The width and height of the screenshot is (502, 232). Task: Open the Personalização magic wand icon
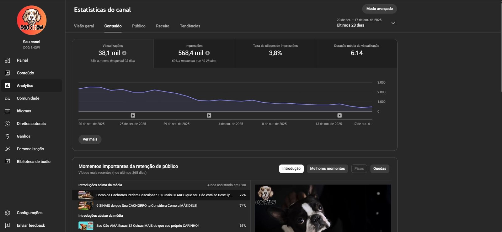pos(8,149)
